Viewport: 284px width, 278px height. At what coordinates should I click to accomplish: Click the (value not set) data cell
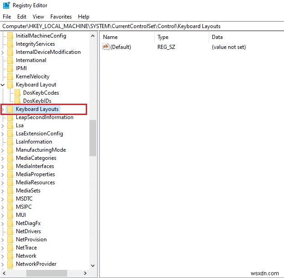pyautogui.click(x=229, y=47)
